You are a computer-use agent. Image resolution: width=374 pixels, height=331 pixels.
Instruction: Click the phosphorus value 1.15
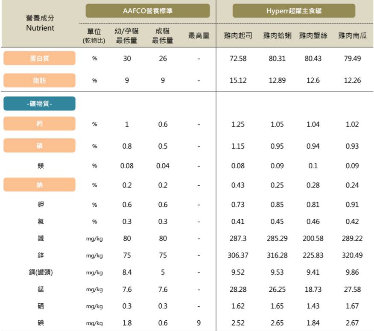pos(238,146)
